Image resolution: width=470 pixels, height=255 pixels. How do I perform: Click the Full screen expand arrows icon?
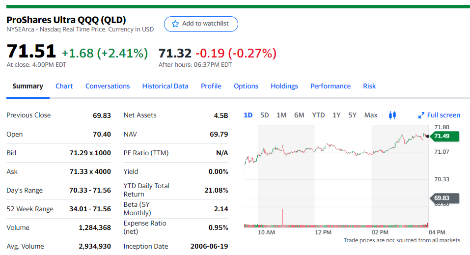point(421,115)
